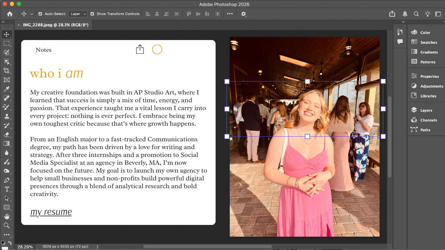Open the Swatches panel

click(x=428, y=42)
